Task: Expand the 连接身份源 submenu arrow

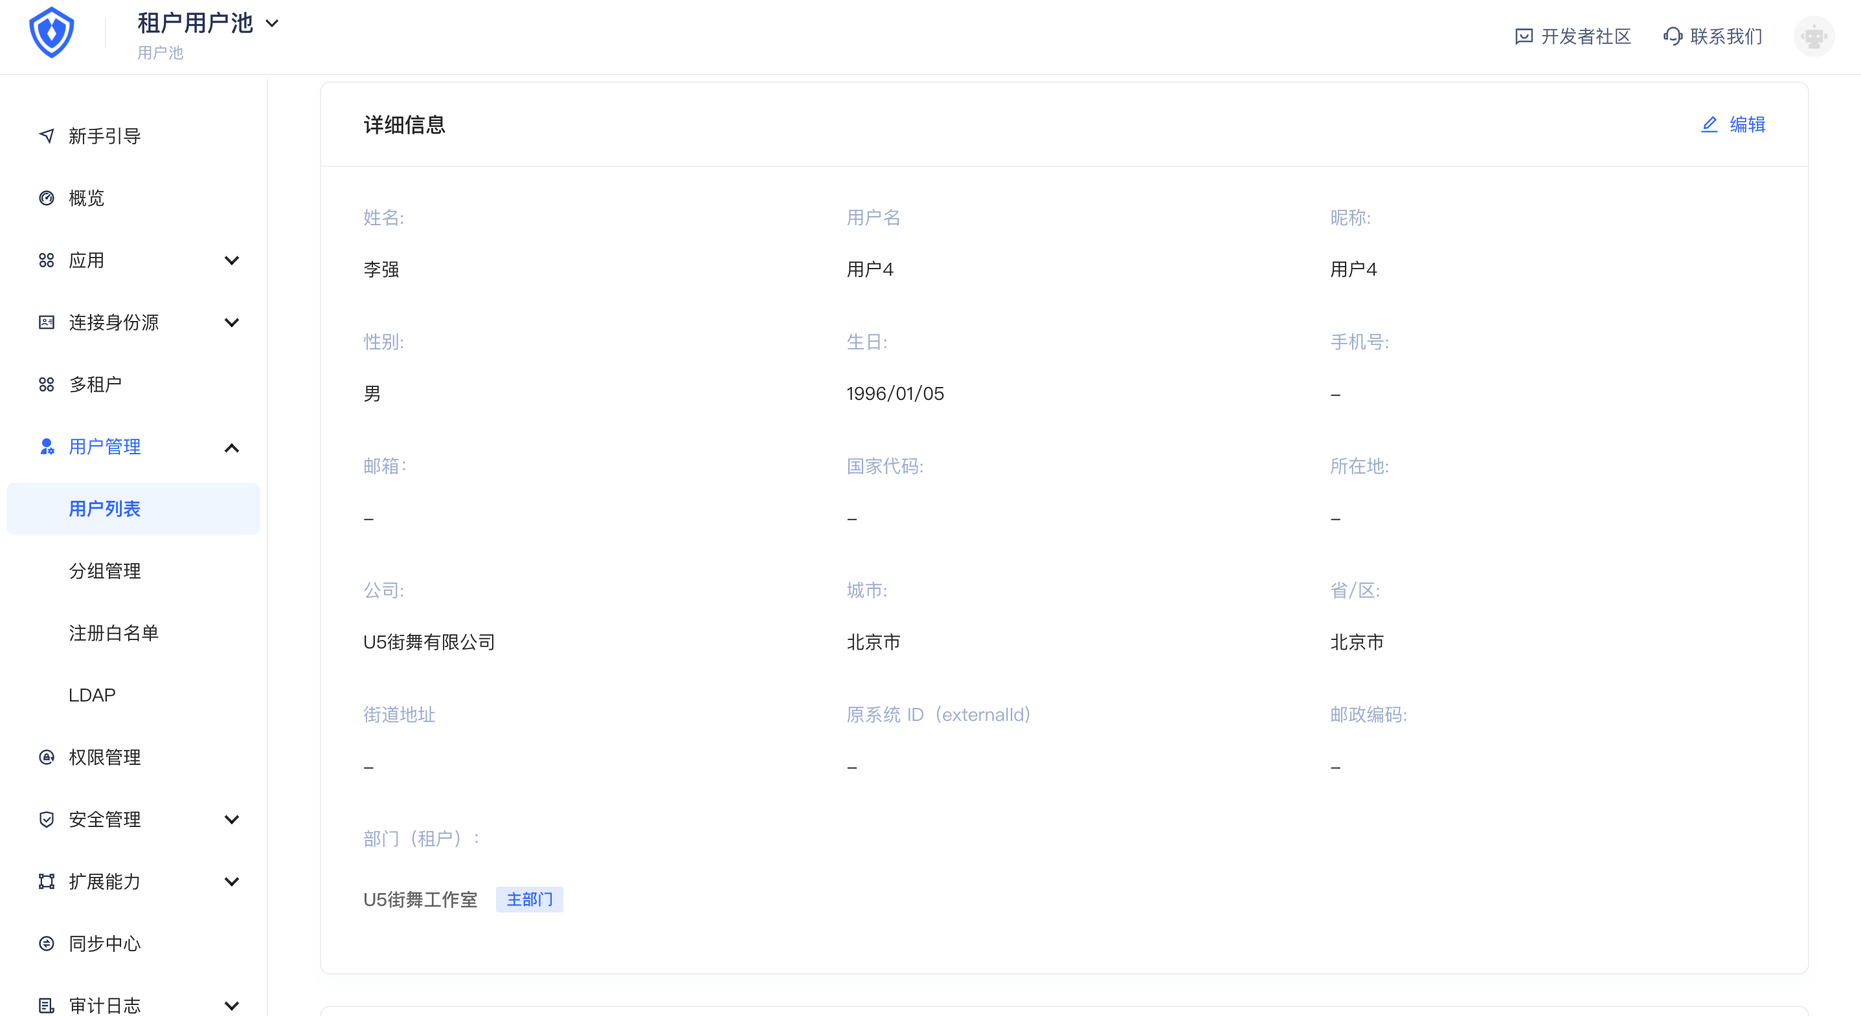Action: (x=232, y=322)
